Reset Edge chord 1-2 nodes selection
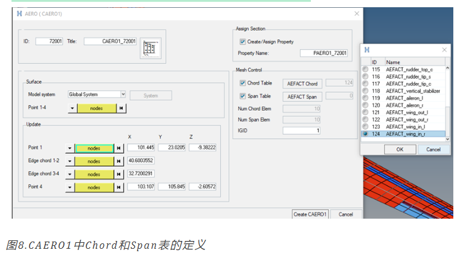Screen dimensions: 466x256 coord(118,161)
